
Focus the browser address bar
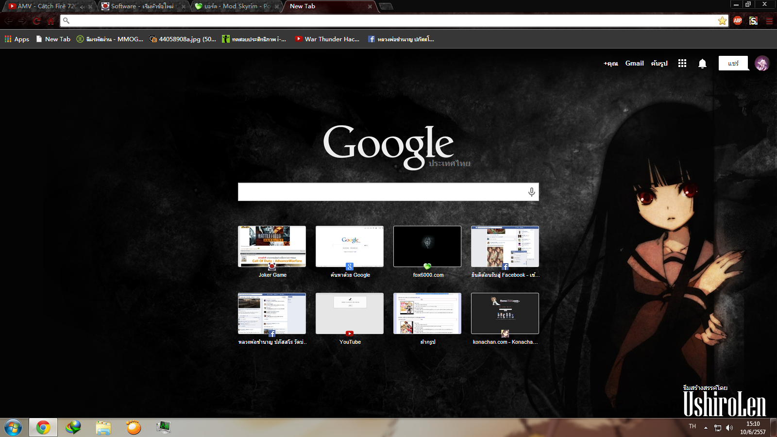(x=393, y=21)
